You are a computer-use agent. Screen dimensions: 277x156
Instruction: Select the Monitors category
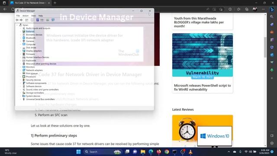click(30, 67)
